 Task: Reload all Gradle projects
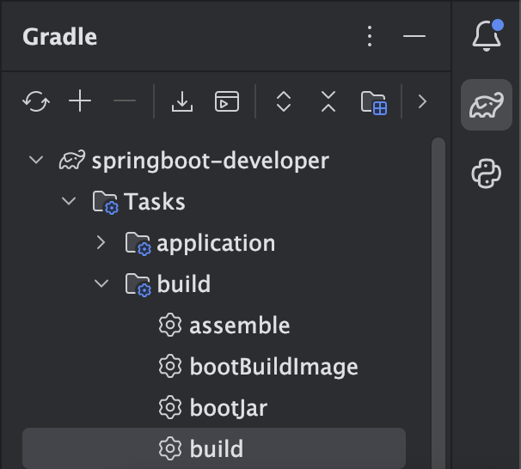click(x=36, y=101)
